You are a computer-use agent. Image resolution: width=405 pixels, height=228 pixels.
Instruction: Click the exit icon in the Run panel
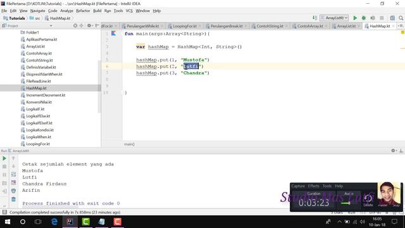(4, 191)
